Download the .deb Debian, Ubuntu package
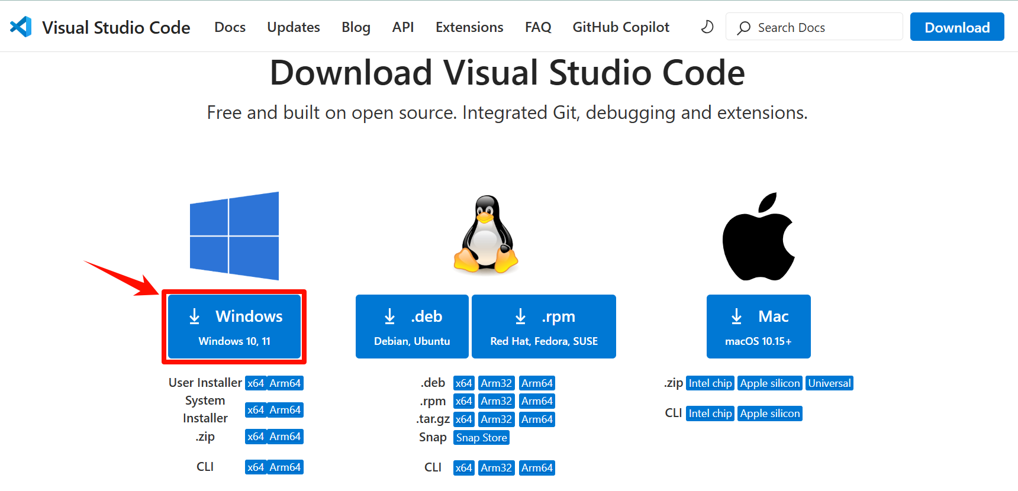Viewport: 1018px width, 491px height. click(x=412, y=327)
